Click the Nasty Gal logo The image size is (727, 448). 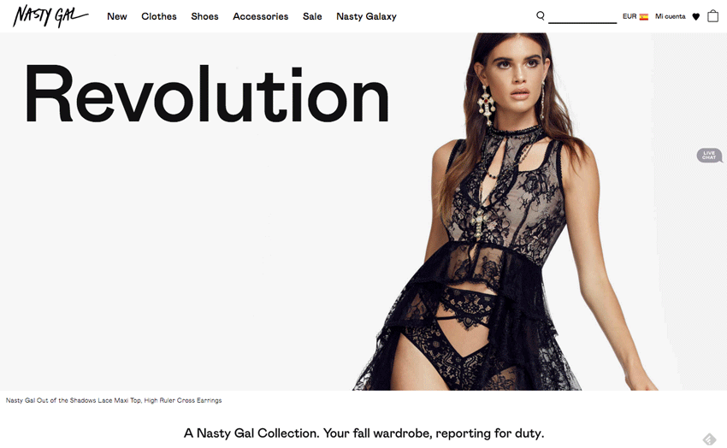coord(50,16)
